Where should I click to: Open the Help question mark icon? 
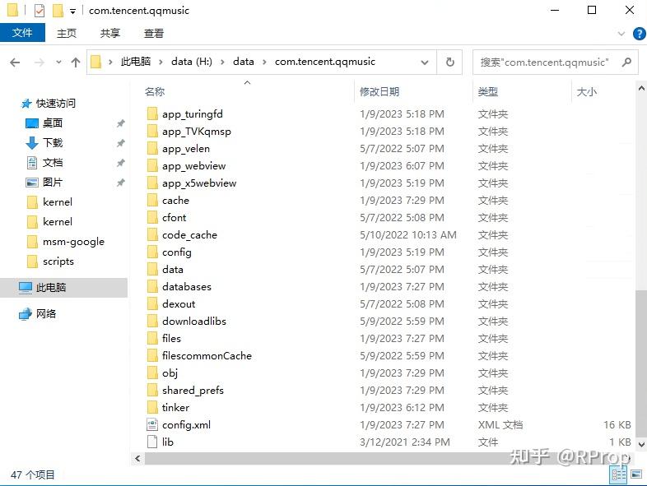tap(639, 34)
